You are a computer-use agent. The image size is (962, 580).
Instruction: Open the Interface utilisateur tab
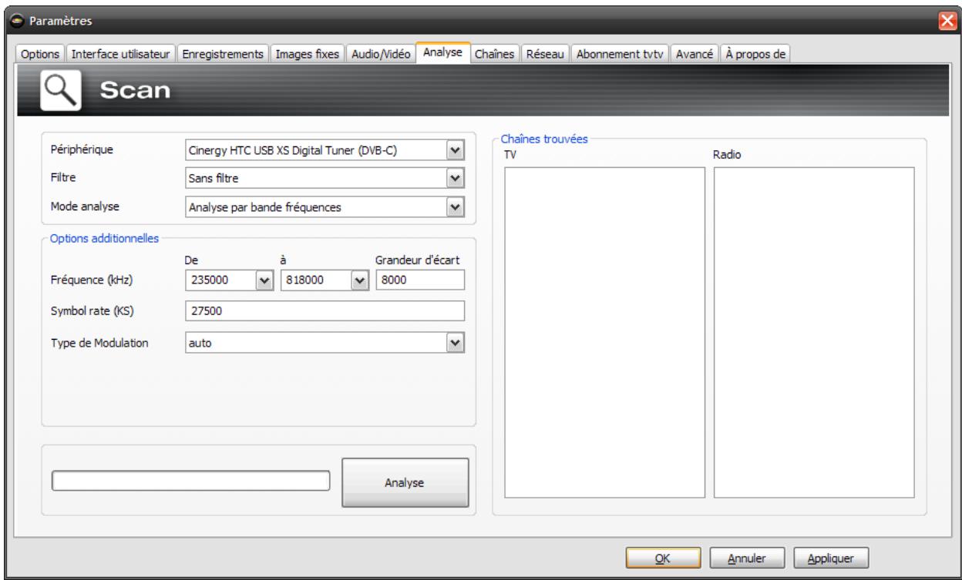click(x=123, y=55)
